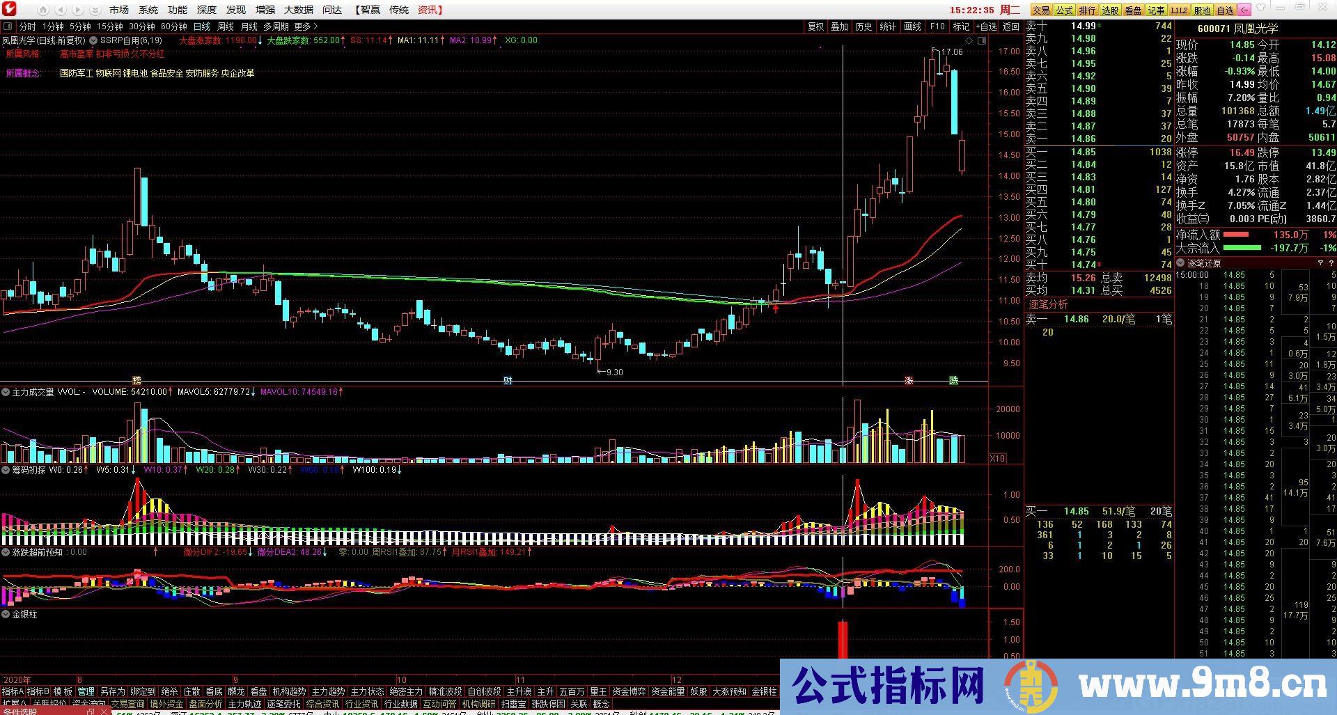Add the stock with +自选
The image size is (1337, 715).
(x=986, y=26)
